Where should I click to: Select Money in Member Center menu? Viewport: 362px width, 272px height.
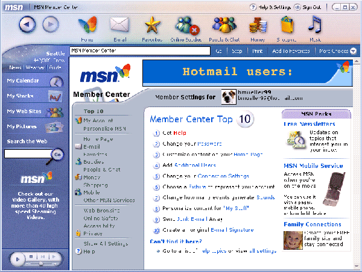(92, 178)
